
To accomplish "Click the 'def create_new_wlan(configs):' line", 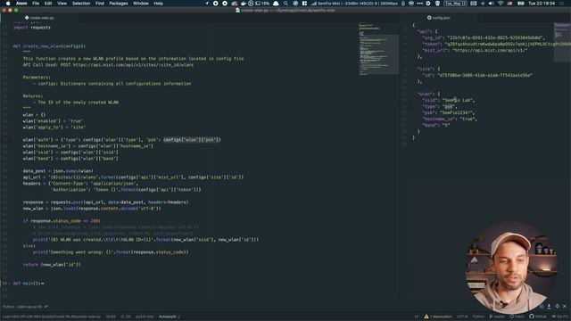I will point(49,46).
